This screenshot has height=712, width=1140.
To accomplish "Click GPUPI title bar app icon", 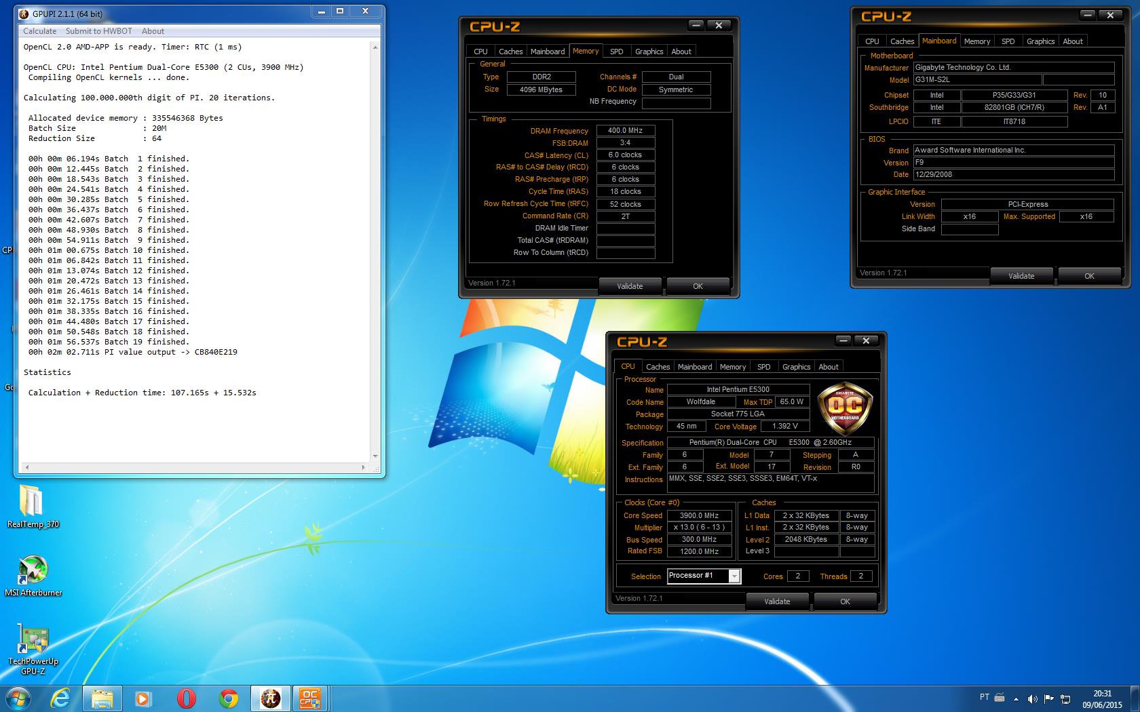I will [x=24, y=14].
